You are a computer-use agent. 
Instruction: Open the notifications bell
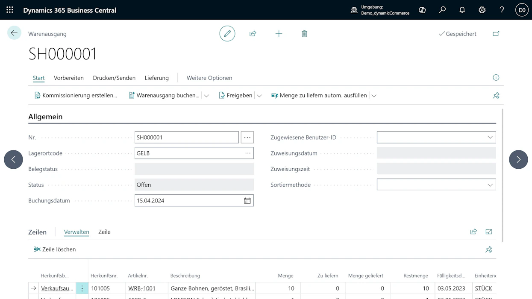coord(462,10)
